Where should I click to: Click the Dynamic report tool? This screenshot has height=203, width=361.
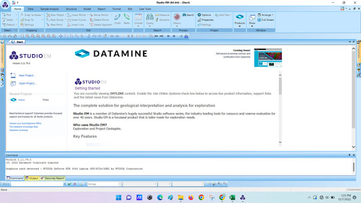pyautogui.click(x=162, y=20)
